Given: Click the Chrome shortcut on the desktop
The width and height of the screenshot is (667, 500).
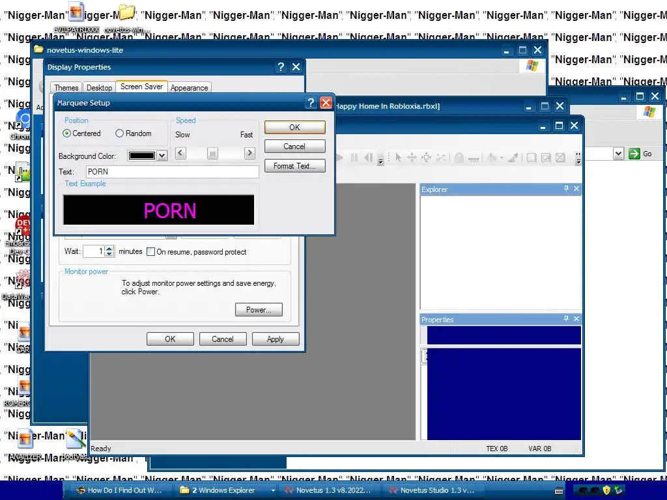Looking at the screenshot, I should [x=20, y=124].
